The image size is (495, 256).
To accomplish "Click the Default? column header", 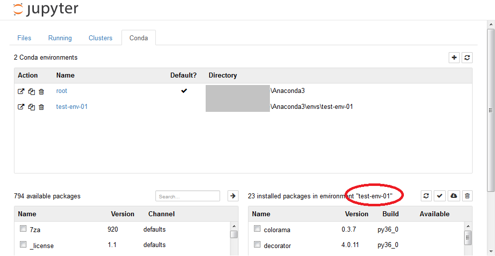I will click(x=183, y=76).
